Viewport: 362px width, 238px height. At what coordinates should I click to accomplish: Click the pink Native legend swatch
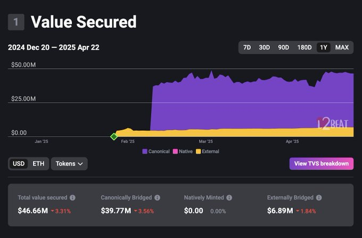tap(175, 152)
